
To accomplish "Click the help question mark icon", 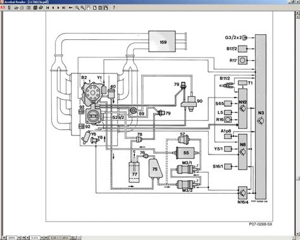I will coord(114,8).
